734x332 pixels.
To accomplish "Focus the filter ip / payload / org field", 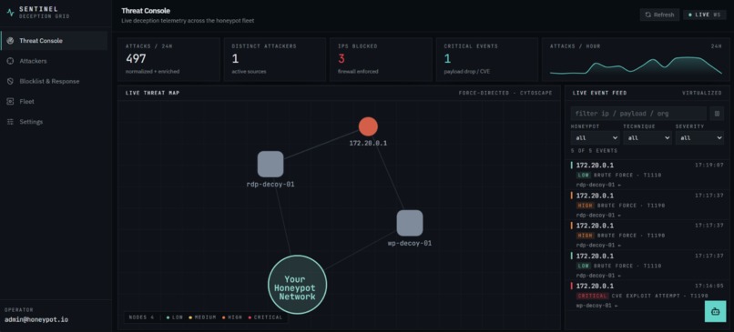I will [x=638, y=114].
